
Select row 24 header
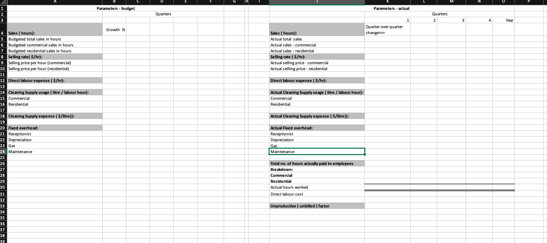(3, 152)
